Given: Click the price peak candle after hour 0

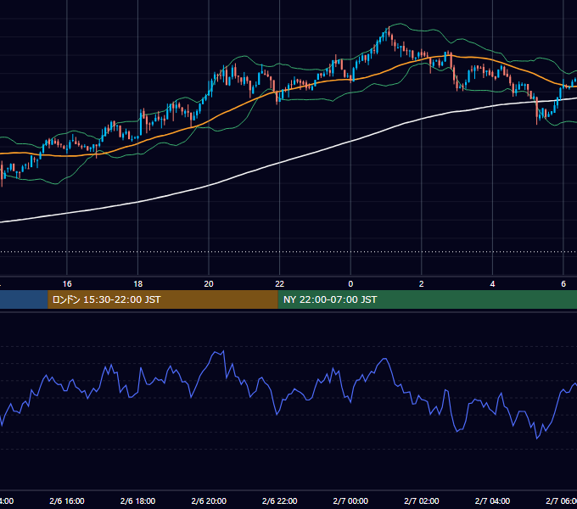Looking at the screenshot, I should click(x=389, y=31).
